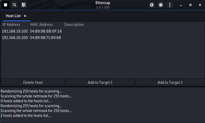The image size is (205, 123).
Task: Scan for hosts using the magnifier icon
Action: pyautogui.click(x=14, y=5)
